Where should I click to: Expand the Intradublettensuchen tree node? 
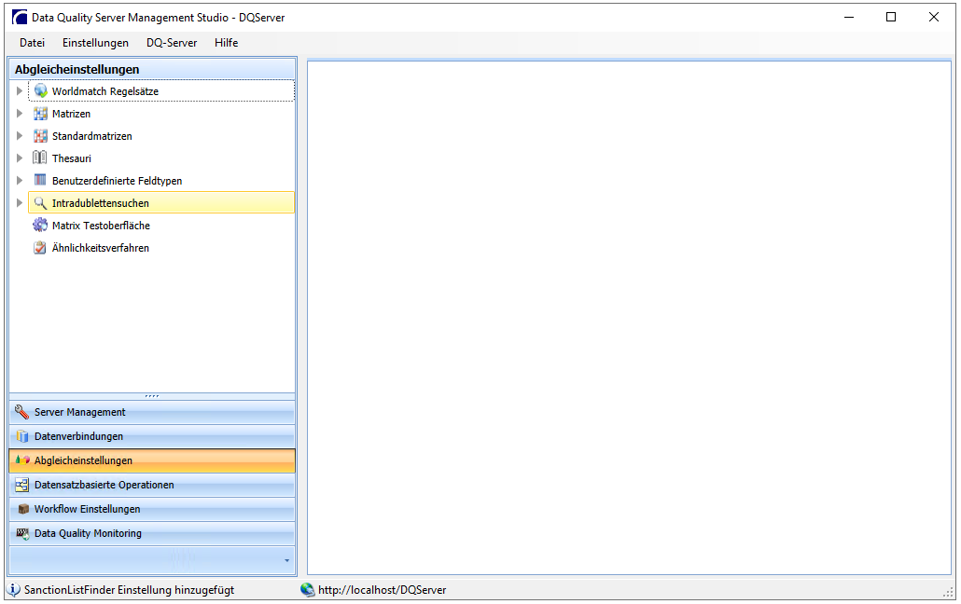click(x=20, y=203)
